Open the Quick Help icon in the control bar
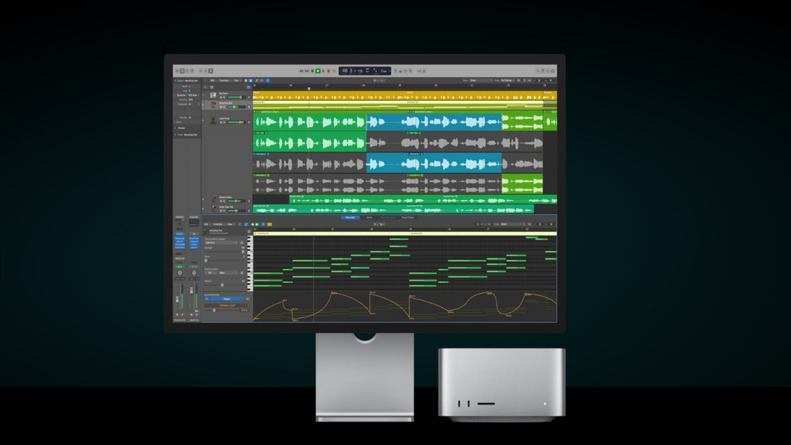The width and height of the screenshot is (791, 445). 187,71
